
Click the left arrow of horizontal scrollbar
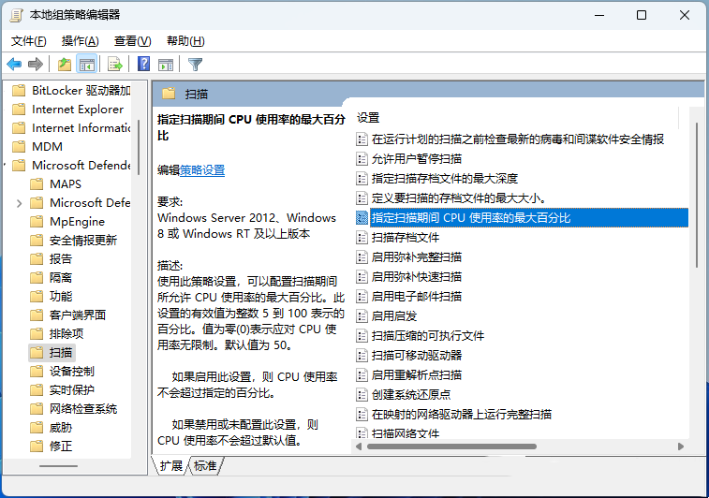pyautogui.click(x=359, y=447)
